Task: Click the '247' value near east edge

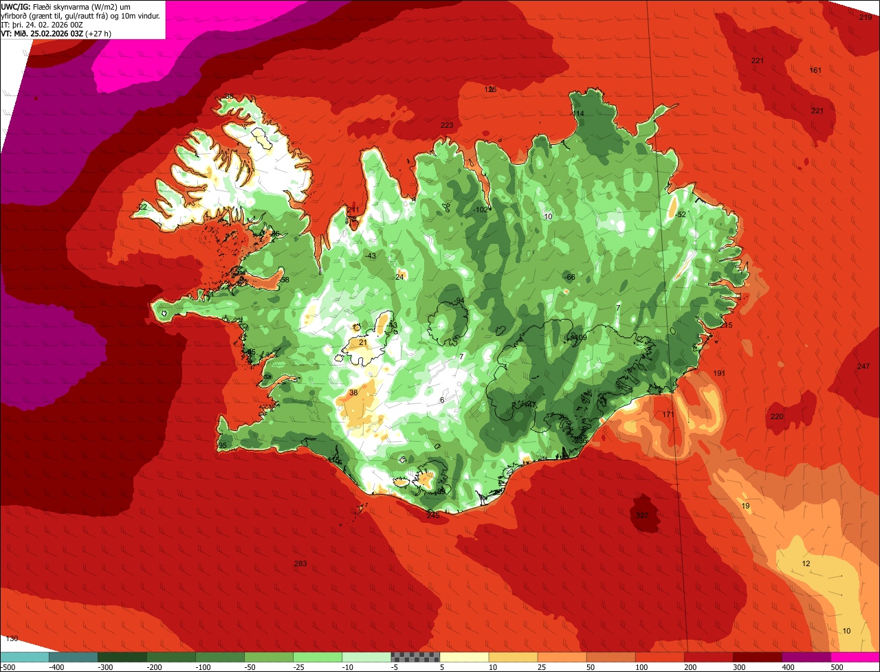Action: (863, 366)
